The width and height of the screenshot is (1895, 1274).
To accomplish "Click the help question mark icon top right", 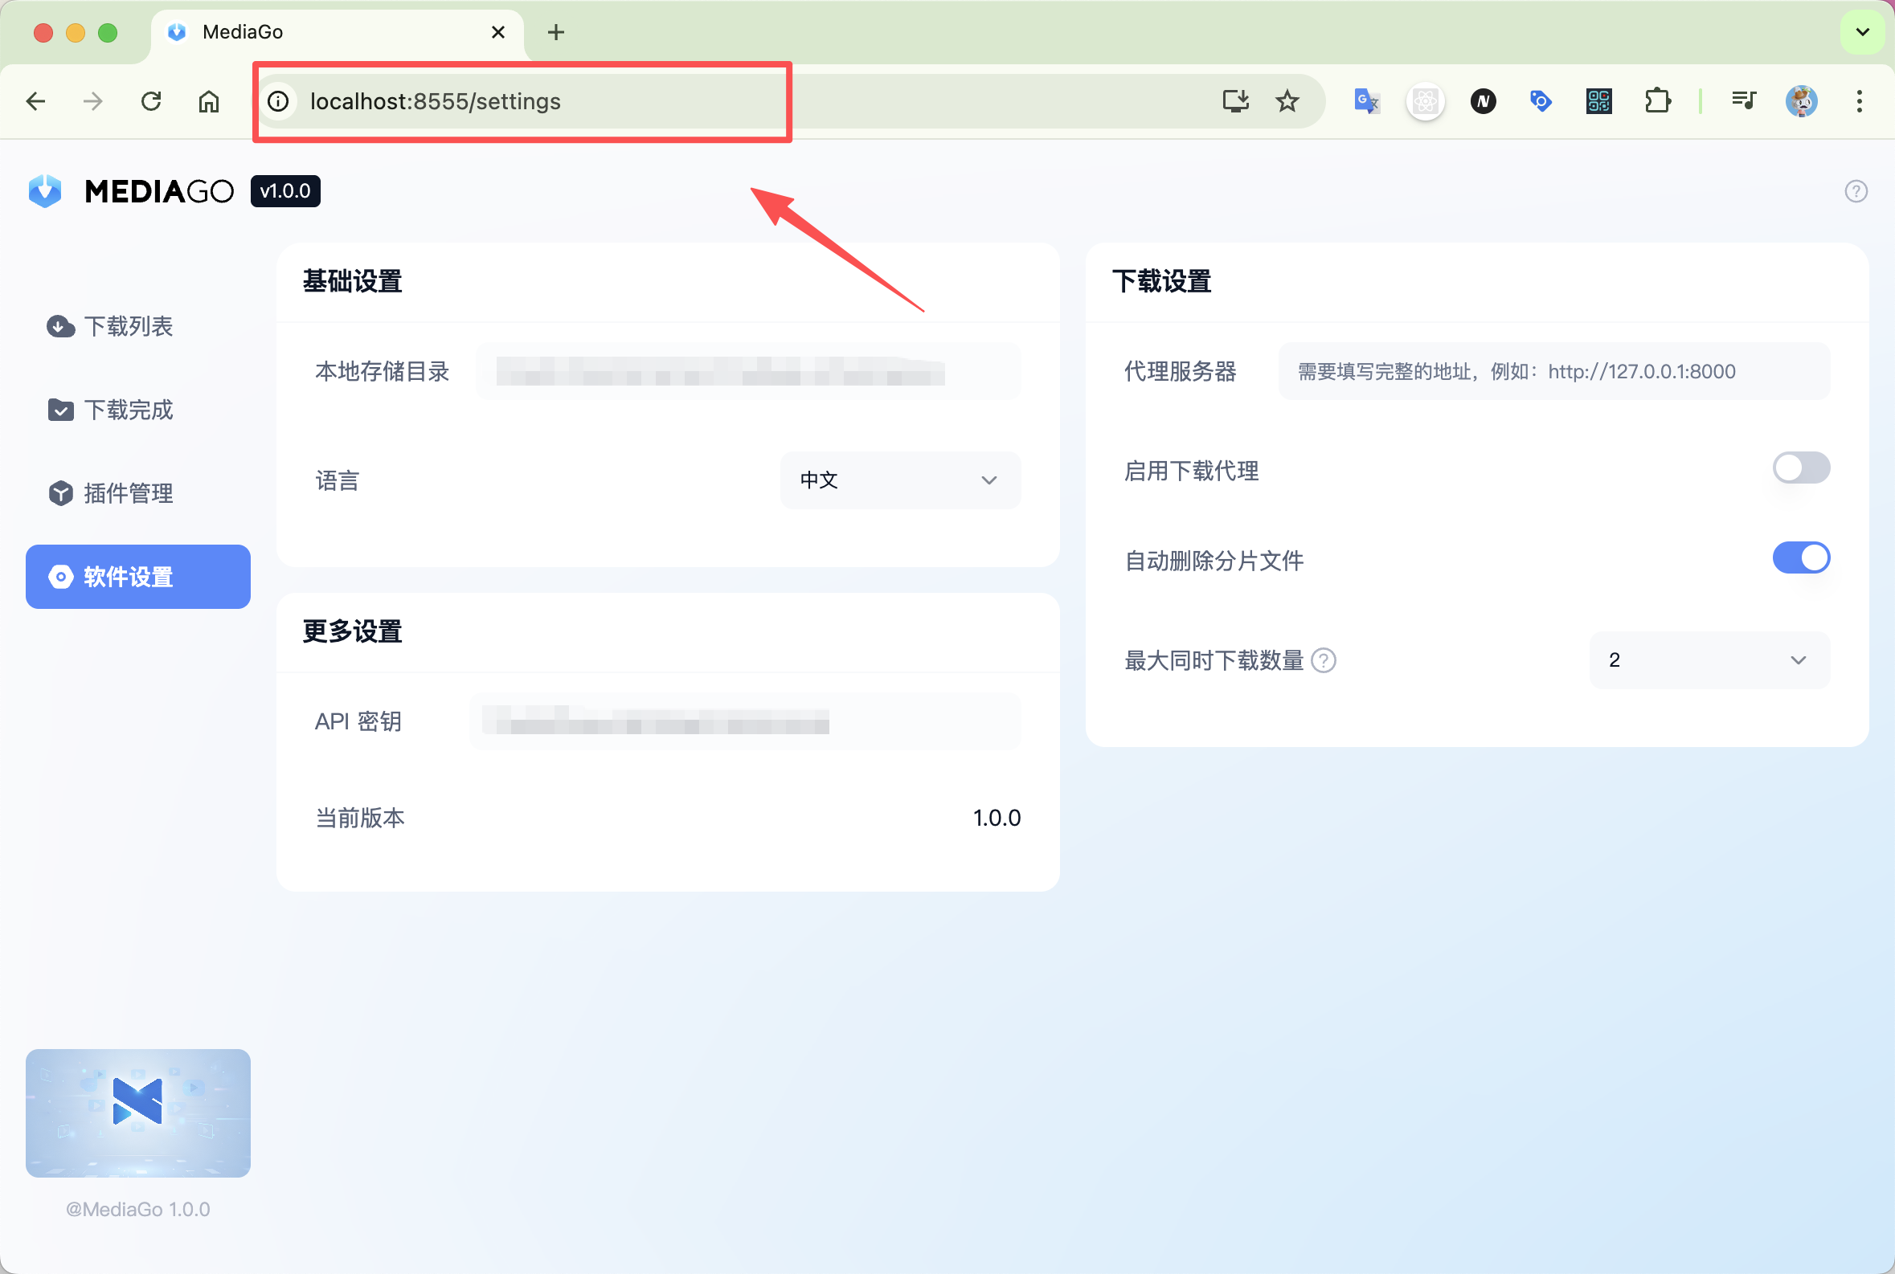I will point(1855,191).
